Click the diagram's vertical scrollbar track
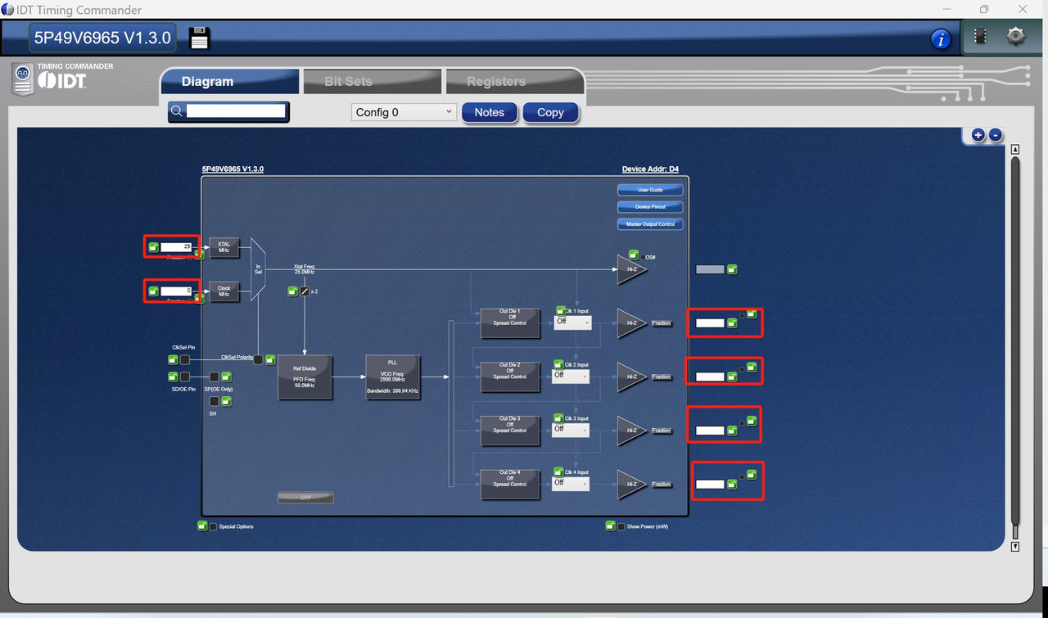Image resolution: width=1048 pixels, height=618 pixels. [1015, 348]
